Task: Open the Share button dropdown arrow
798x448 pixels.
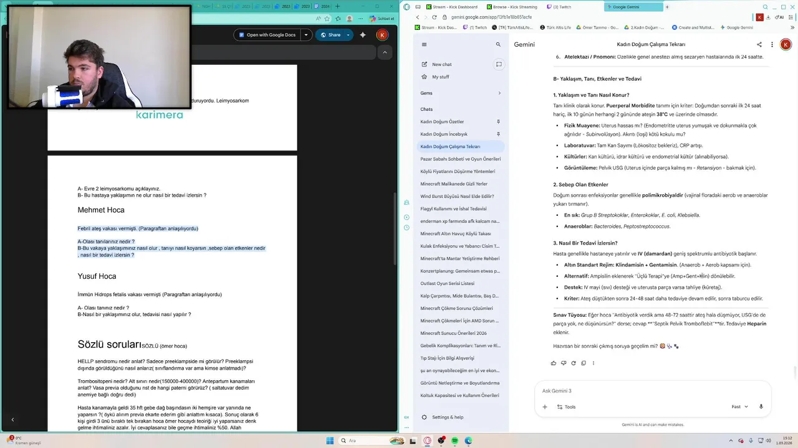Action: tap(348, 35)
